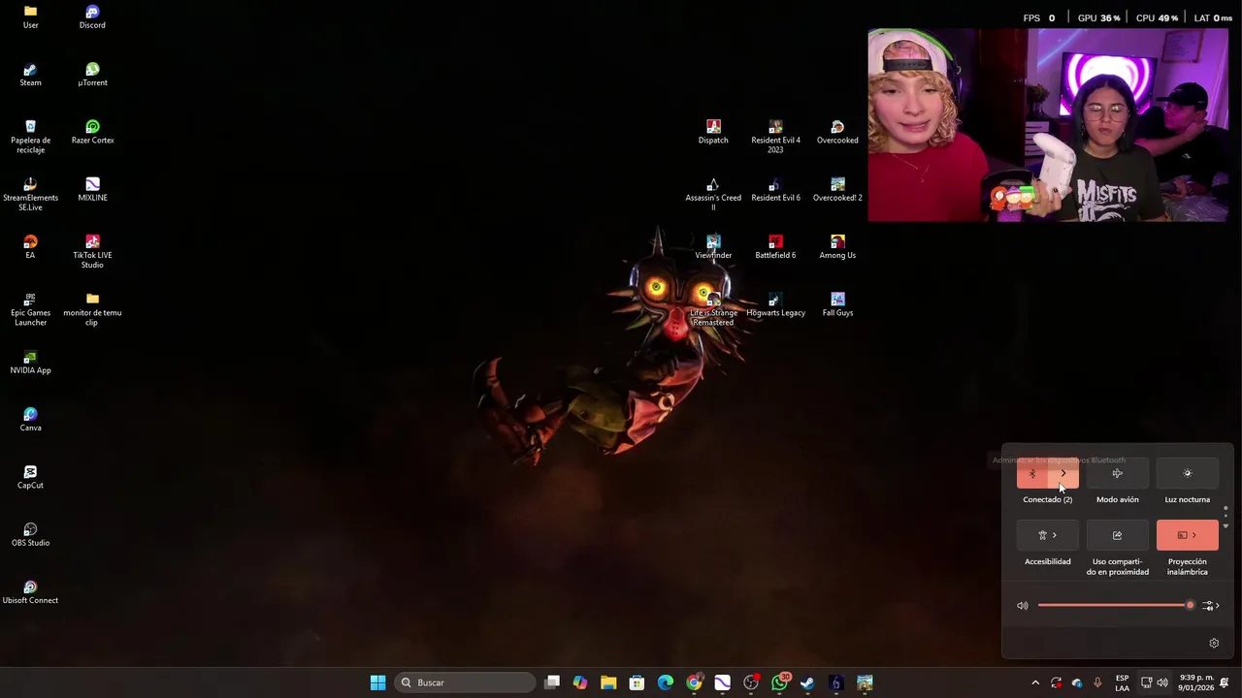The width and height of the screenshot is (1242, 698).
Task: Select TikTok LIVE Studio shortcut
Action: coord(92,251)
